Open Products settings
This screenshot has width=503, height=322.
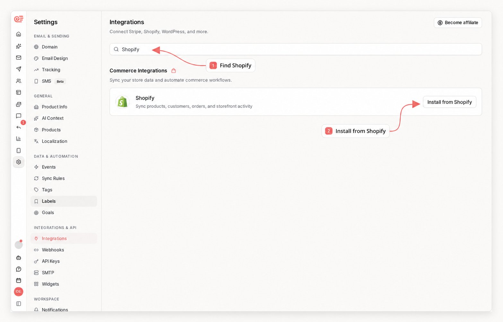point(64,130)
